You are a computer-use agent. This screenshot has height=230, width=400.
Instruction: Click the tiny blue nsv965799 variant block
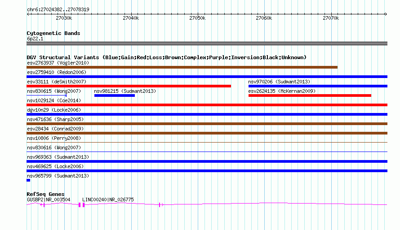[x=28, y=180]
